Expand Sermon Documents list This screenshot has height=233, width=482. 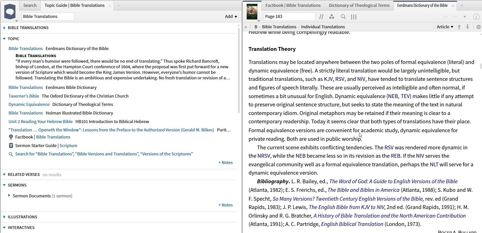tap(9, 196)
